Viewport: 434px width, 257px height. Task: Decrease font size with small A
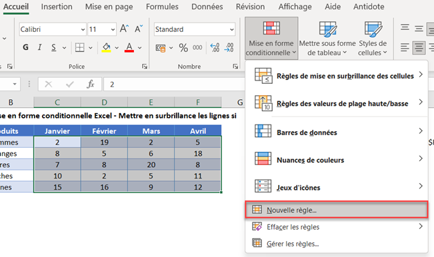[139, 29]
